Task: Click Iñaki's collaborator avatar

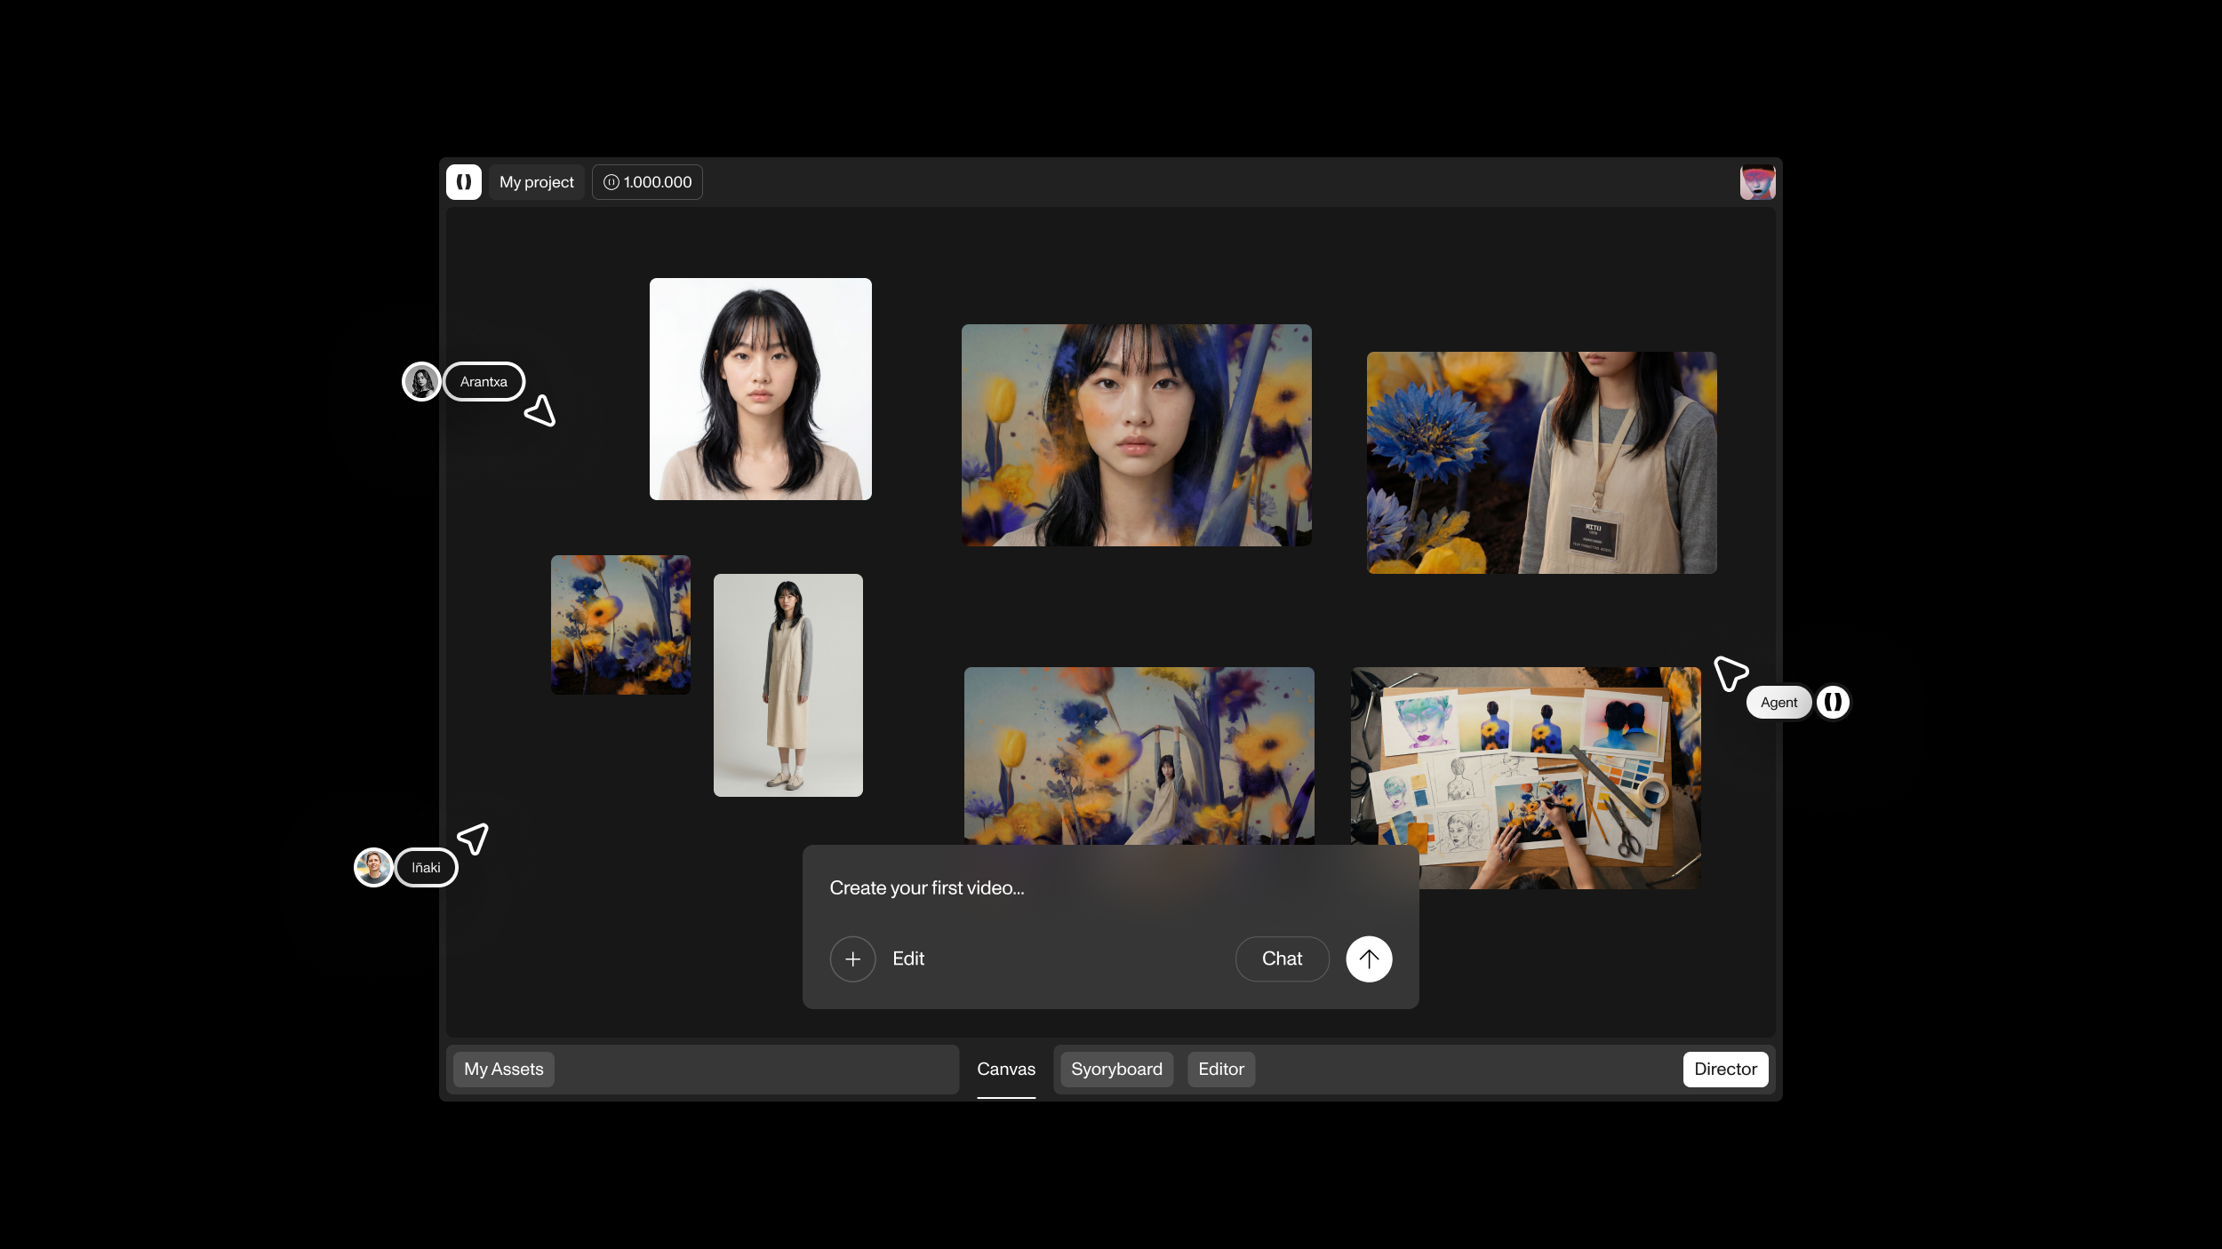Action: (373, 867)
